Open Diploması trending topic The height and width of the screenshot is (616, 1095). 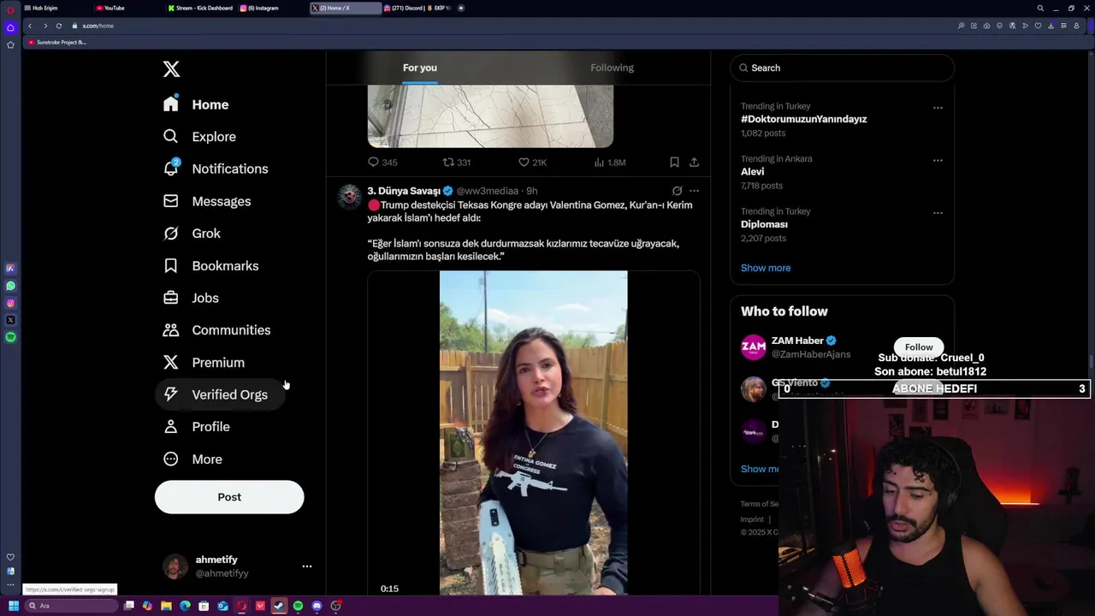click(x=764, y=224)
